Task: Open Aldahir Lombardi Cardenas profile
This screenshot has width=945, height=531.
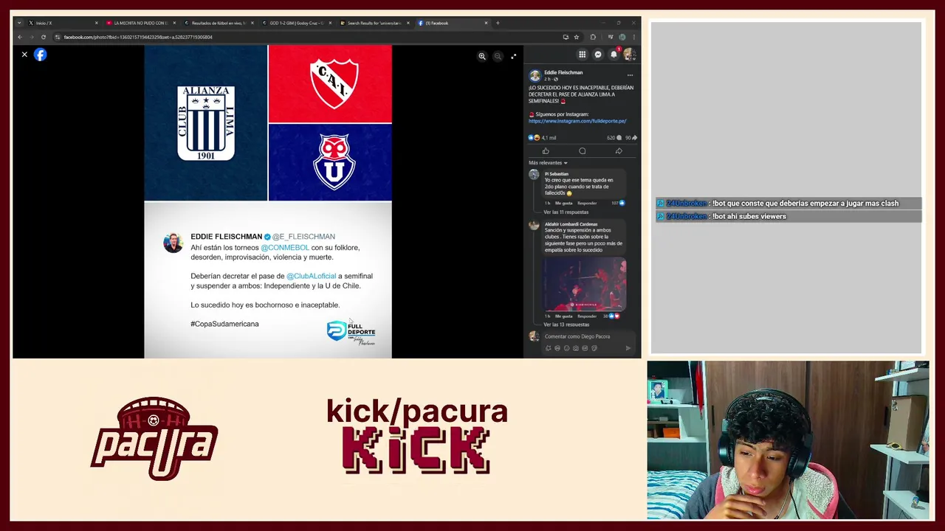Action: pyautogui.click(x=571, y=224)
